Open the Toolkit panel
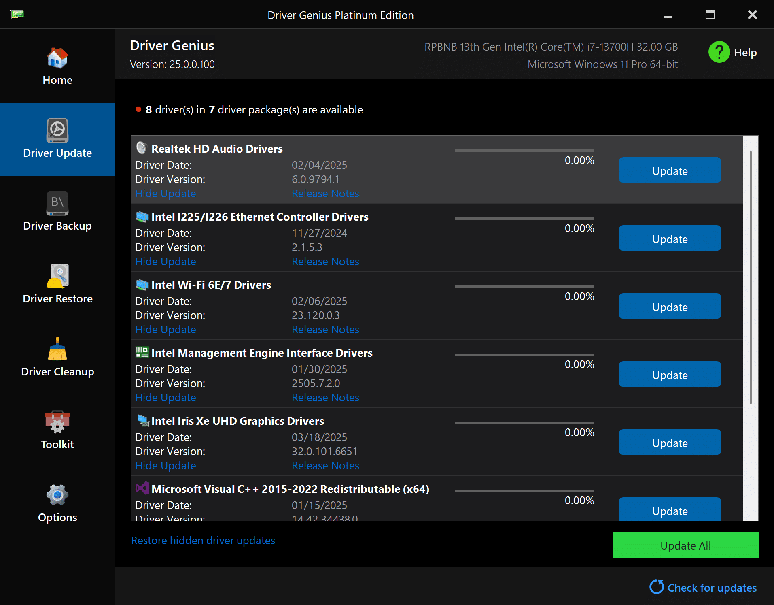The width and height of the screenshot is (774, 605). [x=57, y=422]
